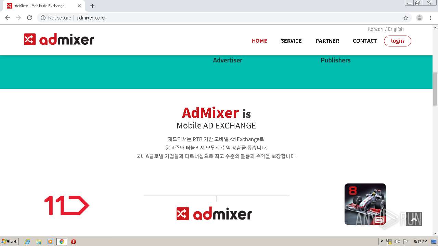The image size is (438, 246).
Task: Go to the PARTNER page
Action: click(327, 41)
